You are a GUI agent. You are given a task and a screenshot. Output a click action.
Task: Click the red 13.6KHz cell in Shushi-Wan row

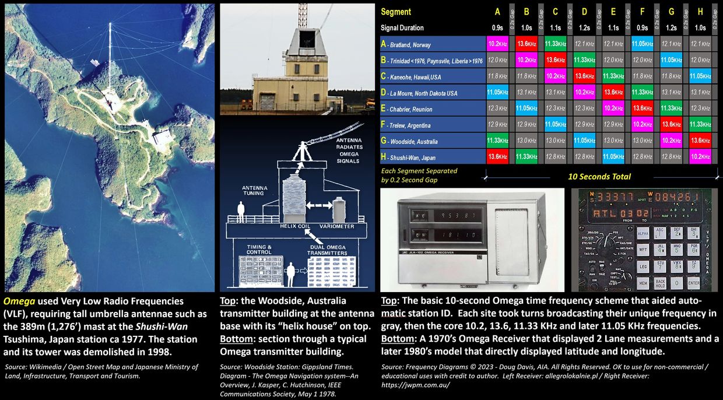[x=497, y=157]
